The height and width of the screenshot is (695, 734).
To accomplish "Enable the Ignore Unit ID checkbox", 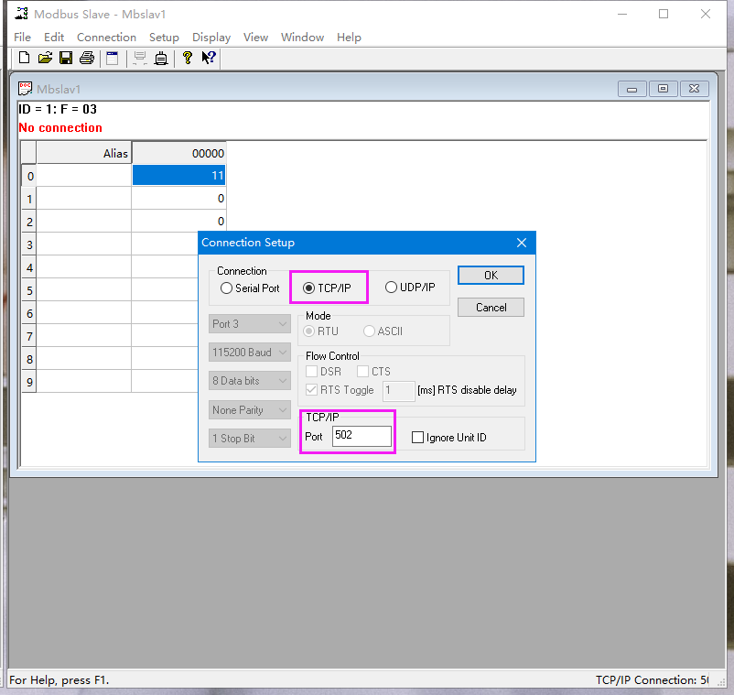I will coord(418,438).
